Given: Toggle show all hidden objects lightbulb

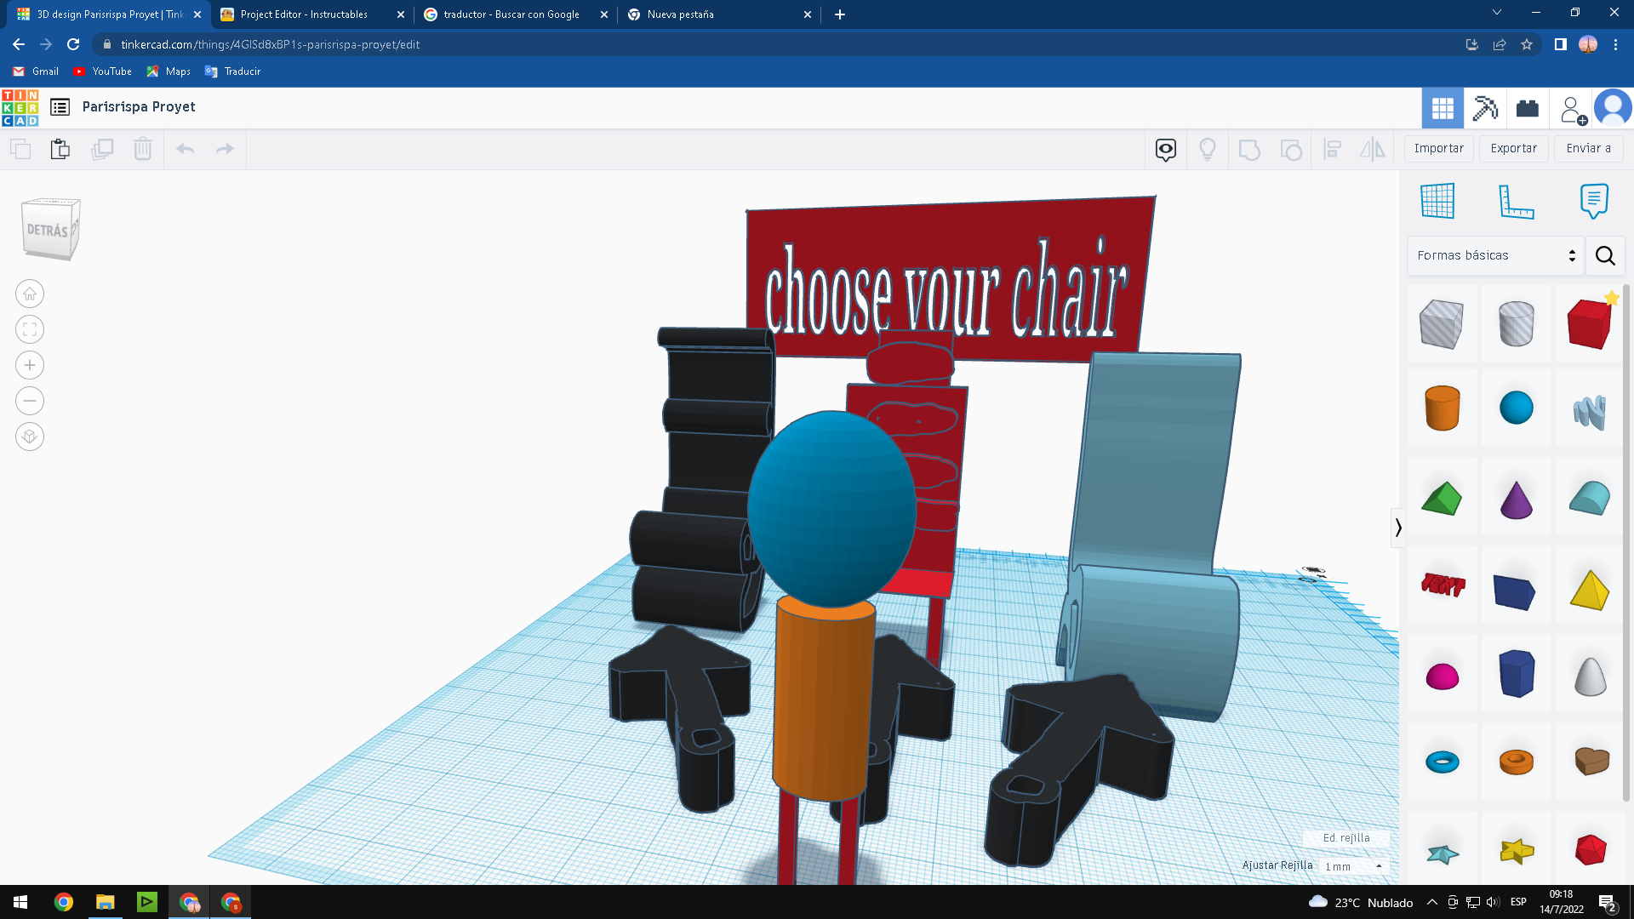Looking at the screenshot, I should coord(1207,150).
